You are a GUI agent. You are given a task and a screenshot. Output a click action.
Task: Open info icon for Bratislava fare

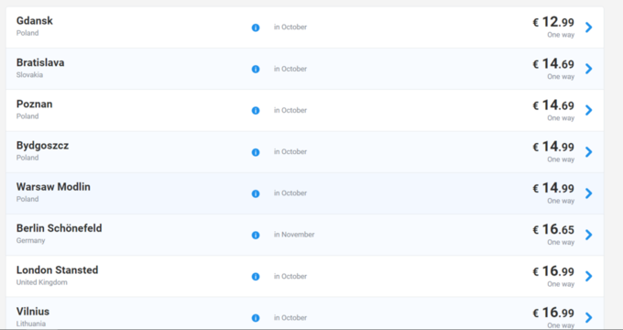[256, 69]
